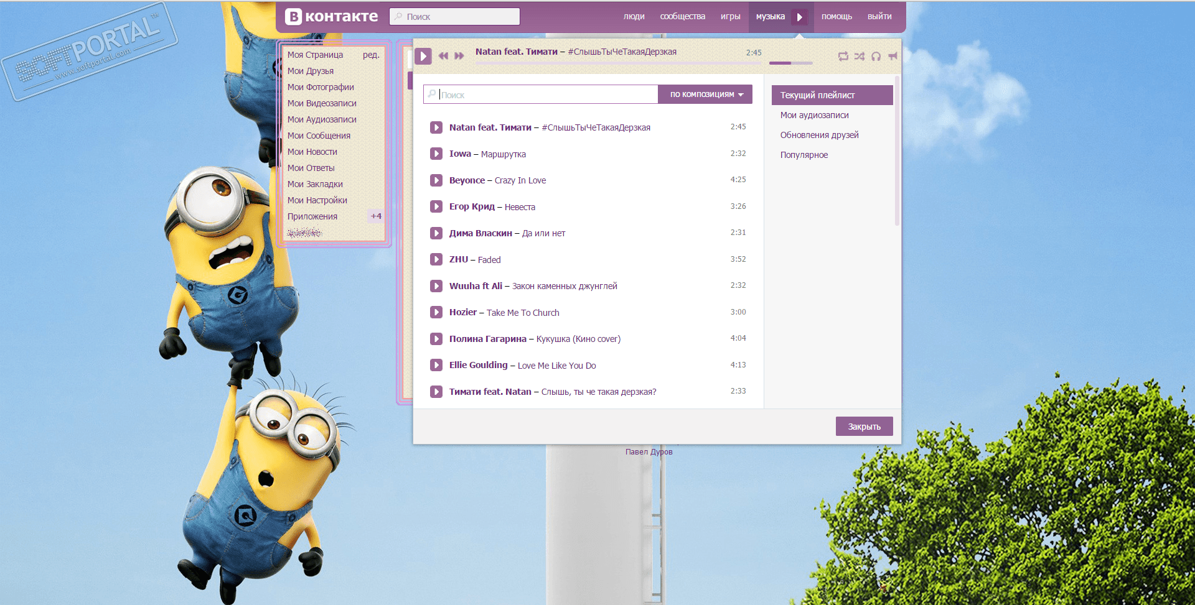Image resolution: width=1195 pixels, height=605 pixels.
Task: Play Егор Крид – Невеста track
Action: [x=436, y=206]
